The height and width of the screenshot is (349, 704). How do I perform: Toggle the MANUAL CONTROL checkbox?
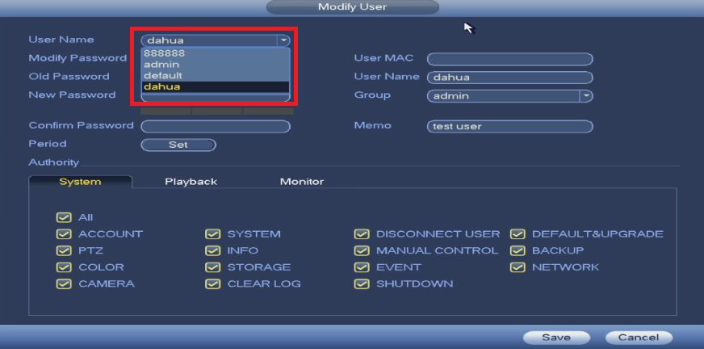pyautogui.click(x=362, y=250)
